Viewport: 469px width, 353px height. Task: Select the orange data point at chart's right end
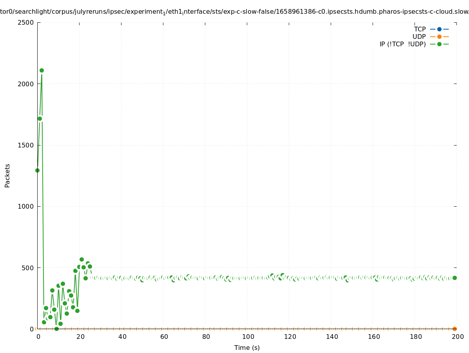click(x=455, y=329)
